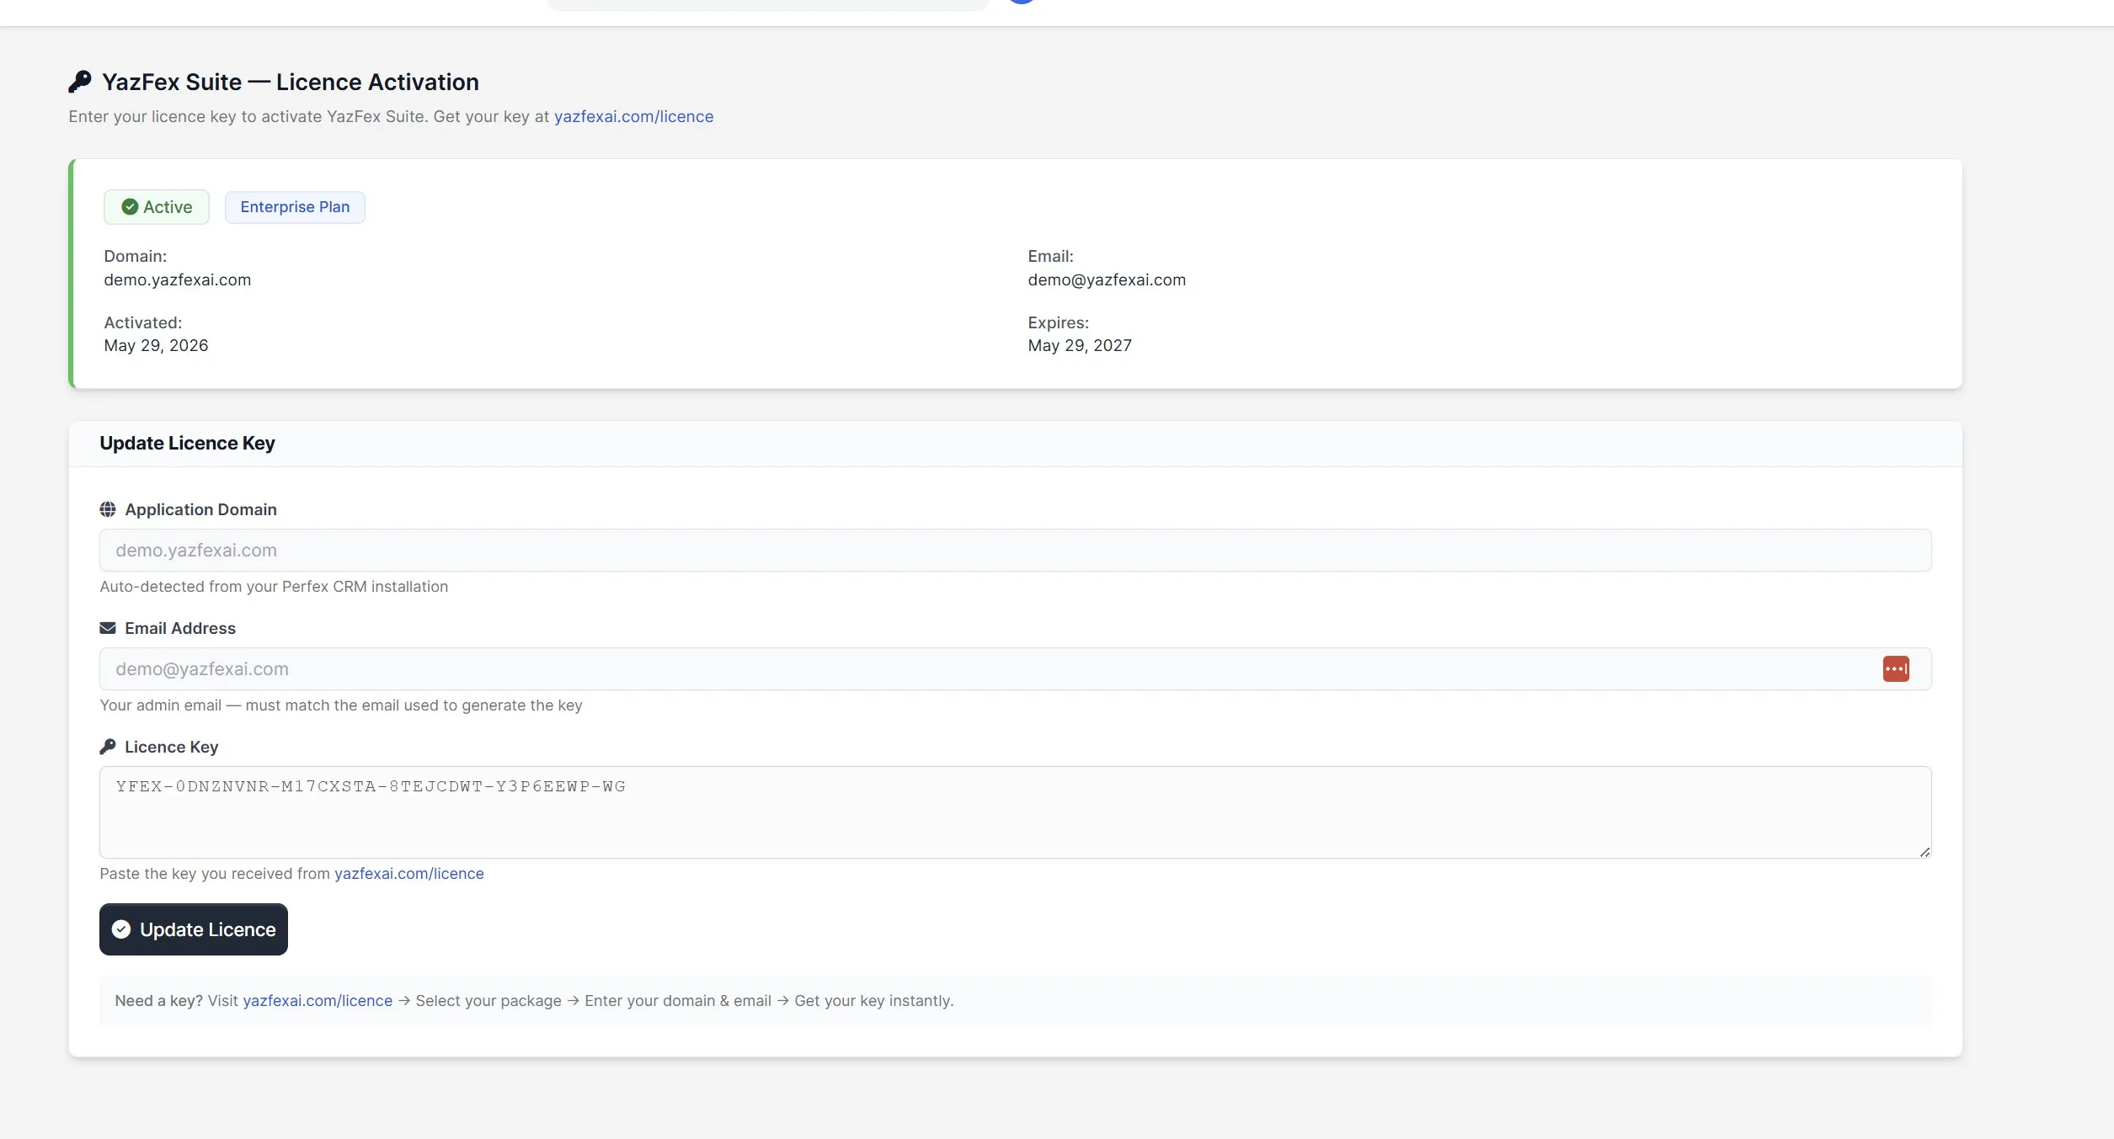Click the green checkmark icon in Active badge
This screenshot has height=1139, width=2114.
click(130, 207)
